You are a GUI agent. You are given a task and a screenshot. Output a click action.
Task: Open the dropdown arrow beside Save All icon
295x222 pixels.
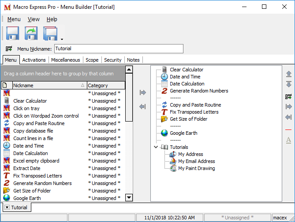62,39
